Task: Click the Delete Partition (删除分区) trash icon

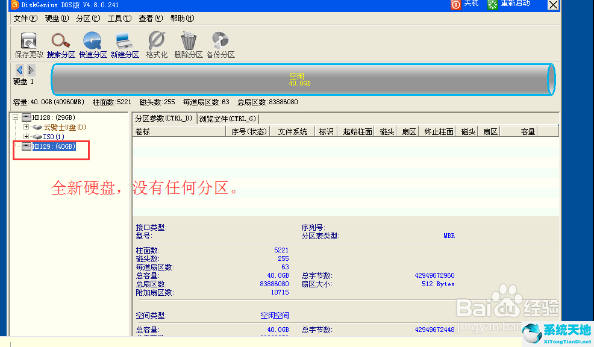Action: click(x=189, y=44)
